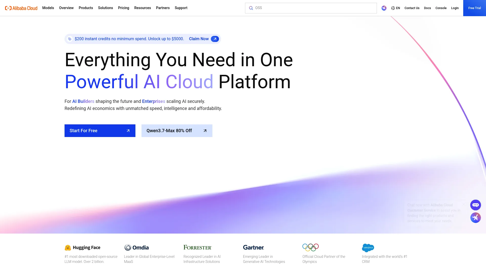Click the 'Everything You Need in One' headline

[179, 60]
